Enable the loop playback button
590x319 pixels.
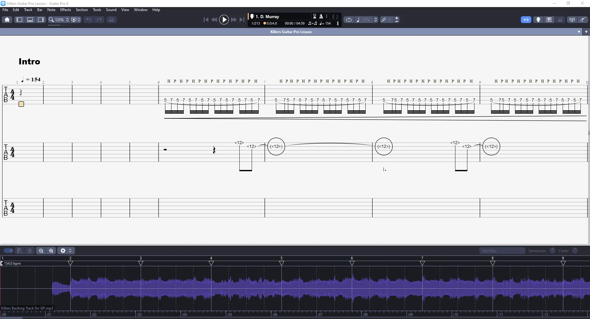tap(349, 20)
